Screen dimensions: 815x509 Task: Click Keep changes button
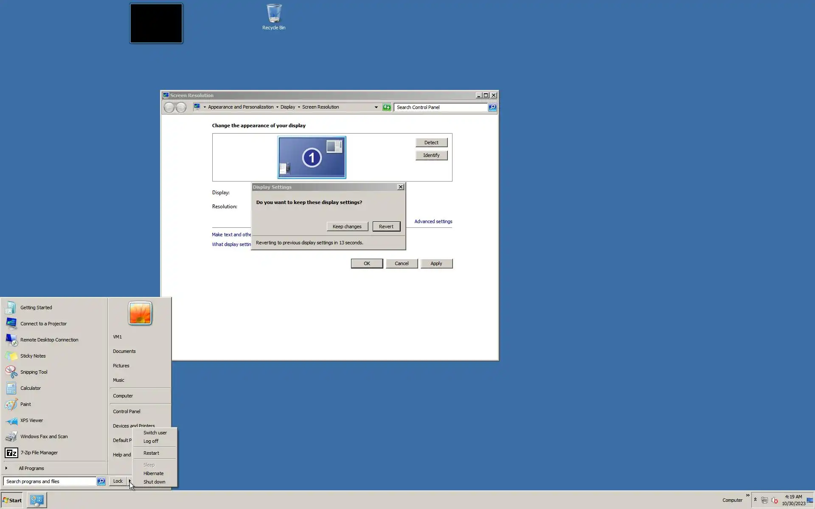coord(347,227)
